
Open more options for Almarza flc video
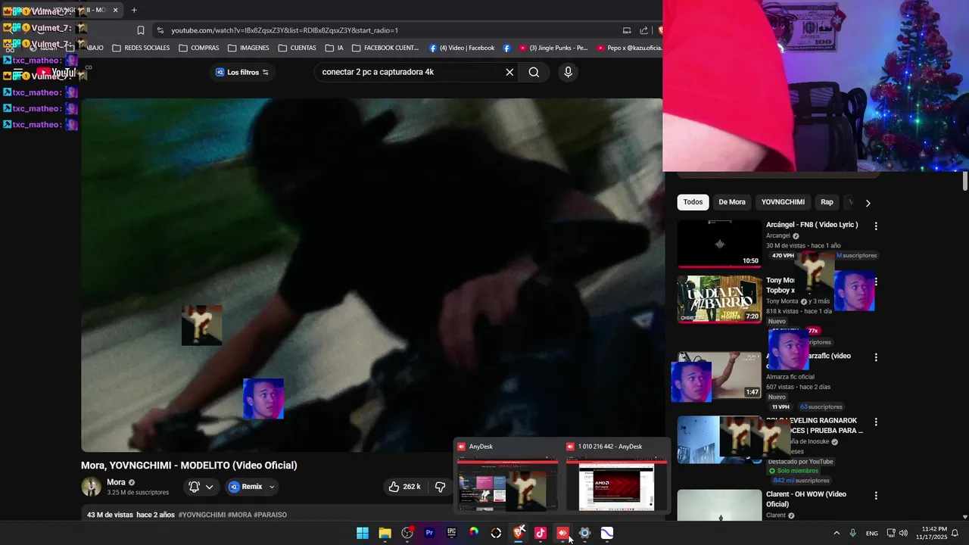point(876,357)
